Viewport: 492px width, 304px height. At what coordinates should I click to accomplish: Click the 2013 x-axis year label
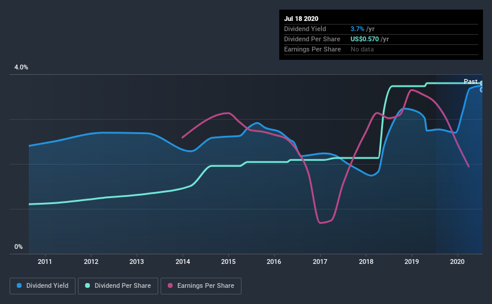tap(137, 262)
